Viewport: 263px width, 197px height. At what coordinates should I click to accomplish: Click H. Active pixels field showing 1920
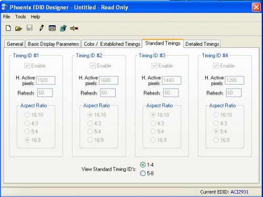tap(46, 80)
